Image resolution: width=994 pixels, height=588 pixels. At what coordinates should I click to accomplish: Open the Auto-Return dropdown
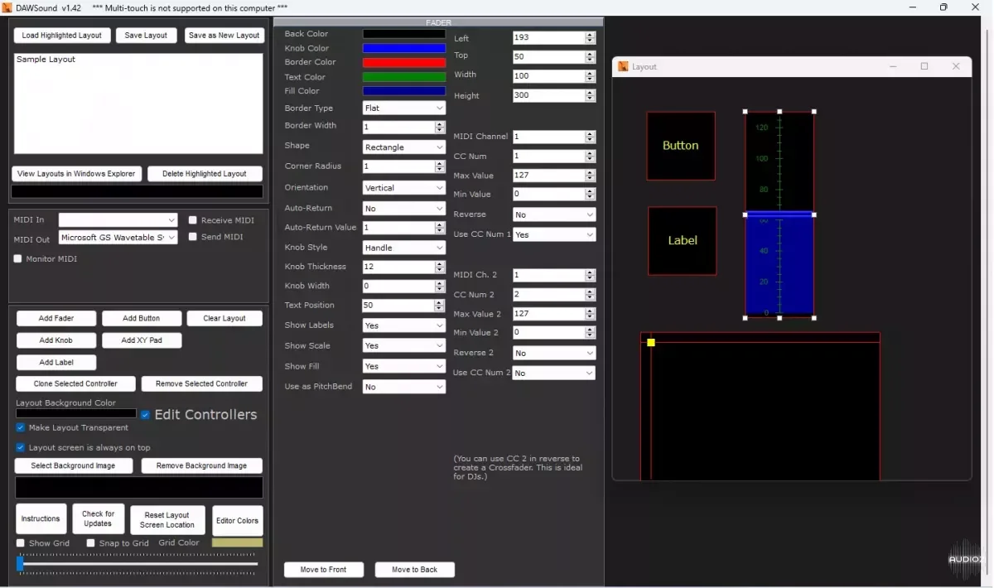tap(404, 209)
